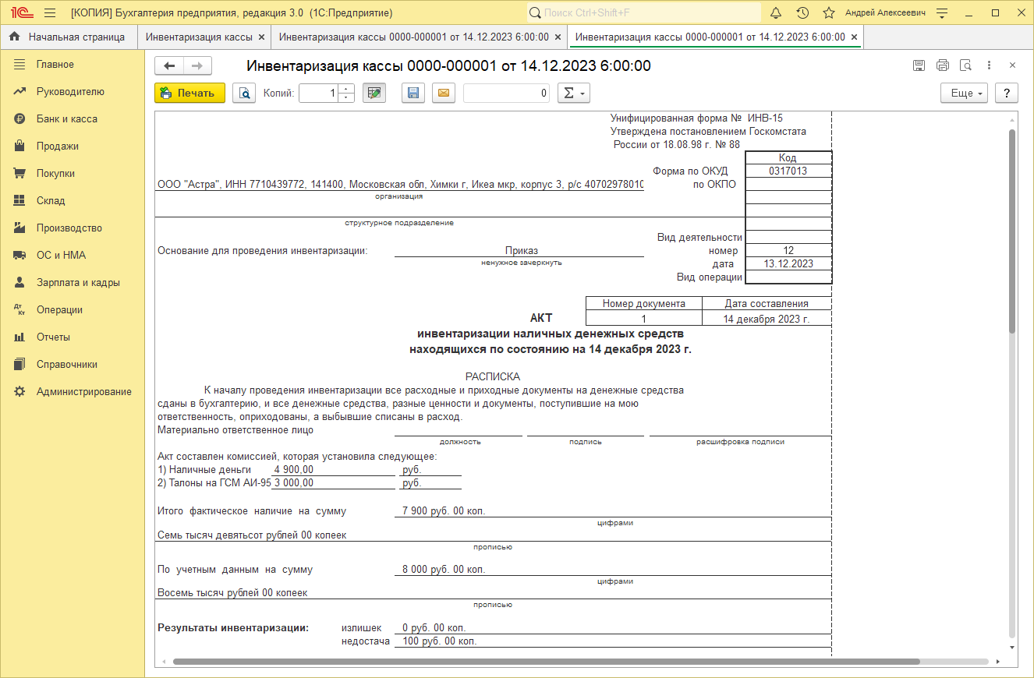Click the save icon at the top right of form
Screen dimensions: 1034x678
(x=919, y=65)
